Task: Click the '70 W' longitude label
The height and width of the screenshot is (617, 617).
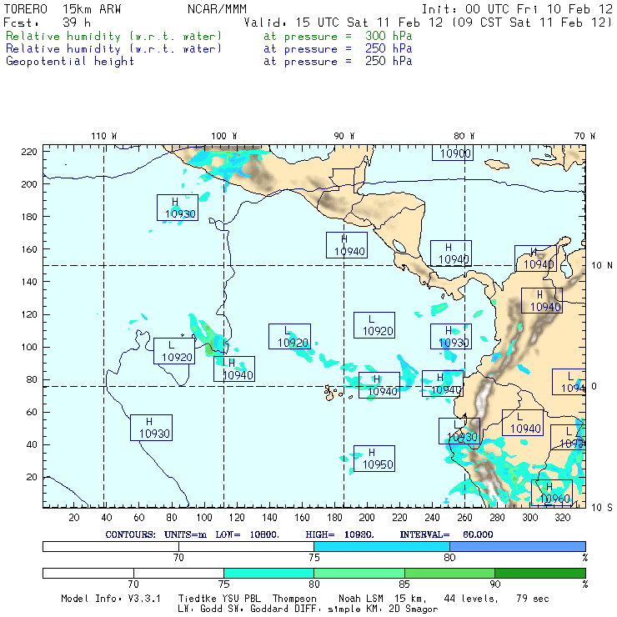Action: [x=584, y=136]
